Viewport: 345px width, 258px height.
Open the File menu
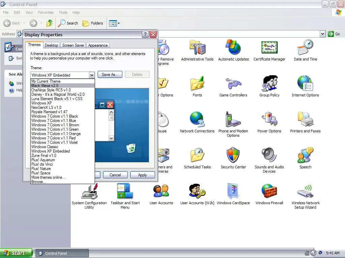(x=6, y=12)
